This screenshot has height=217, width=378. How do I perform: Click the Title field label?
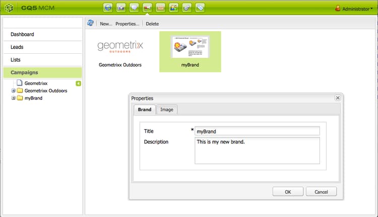pos(149,131)
